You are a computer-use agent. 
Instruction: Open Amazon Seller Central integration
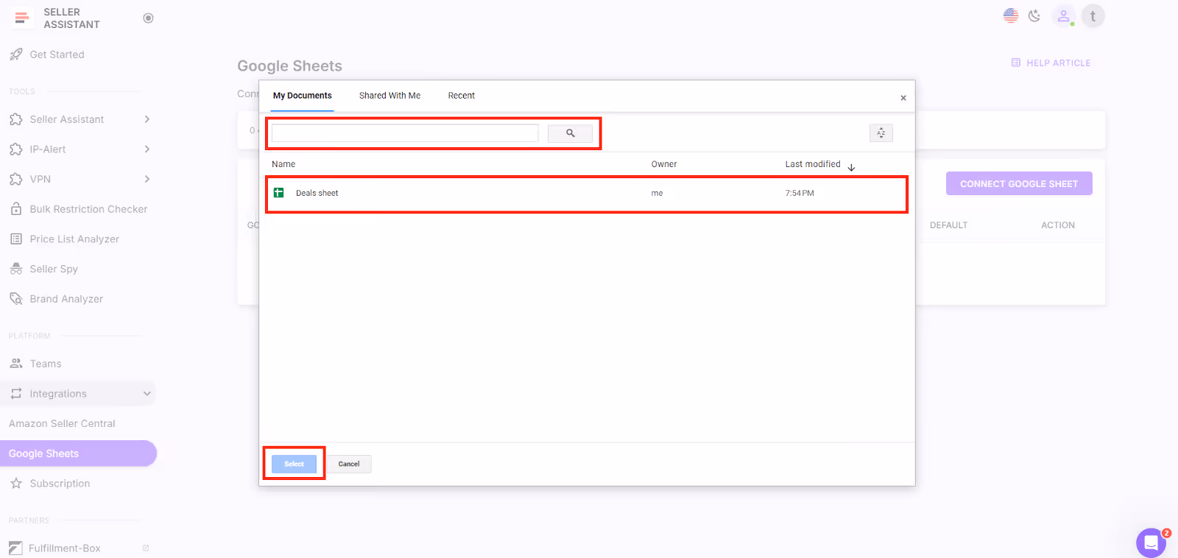tap(62, 424)
